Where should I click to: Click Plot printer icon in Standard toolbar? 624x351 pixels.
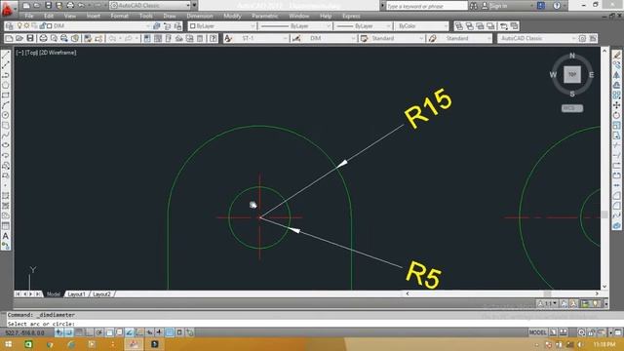click(43, 38)
